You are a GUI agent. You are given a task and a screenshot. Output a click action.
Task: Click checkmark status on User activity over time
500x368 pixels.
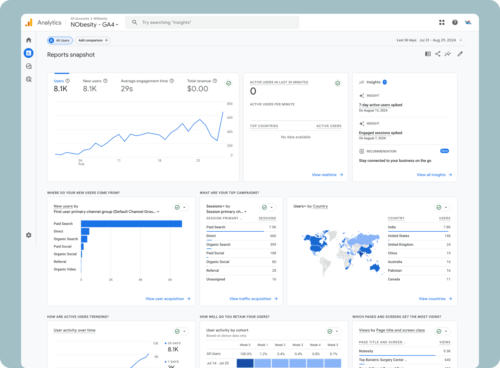[177, 331]
